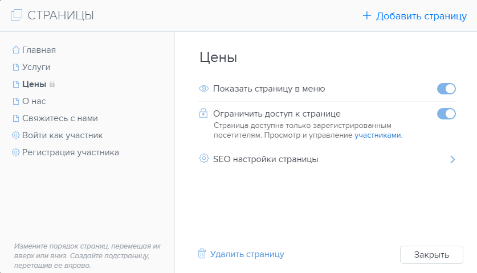Click the page icon next to О нас
Screen dimensions: 477x273
(16, 101)
